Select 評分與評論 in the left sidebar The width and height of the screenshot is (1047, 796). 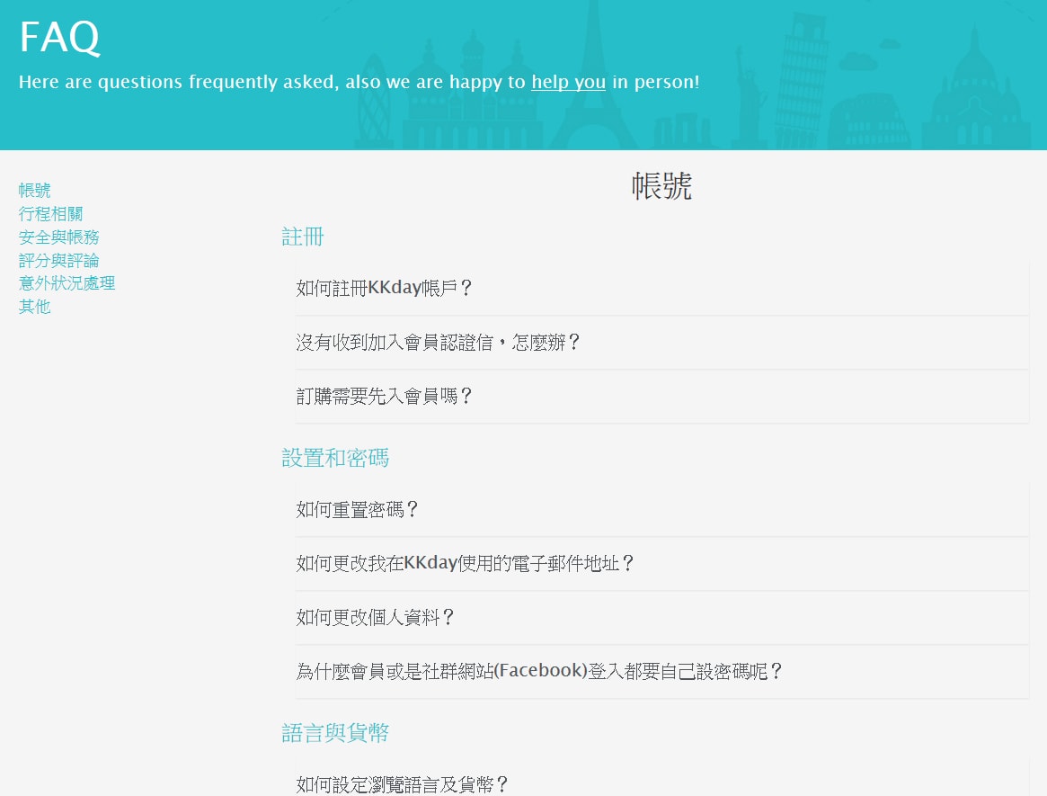pos(58,261)
